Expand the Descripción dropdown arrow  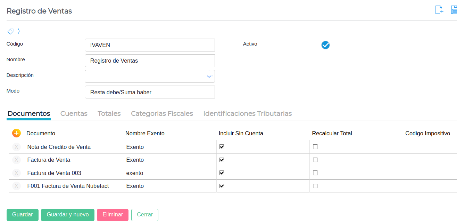pyautogui.click(x=209, y=77)
